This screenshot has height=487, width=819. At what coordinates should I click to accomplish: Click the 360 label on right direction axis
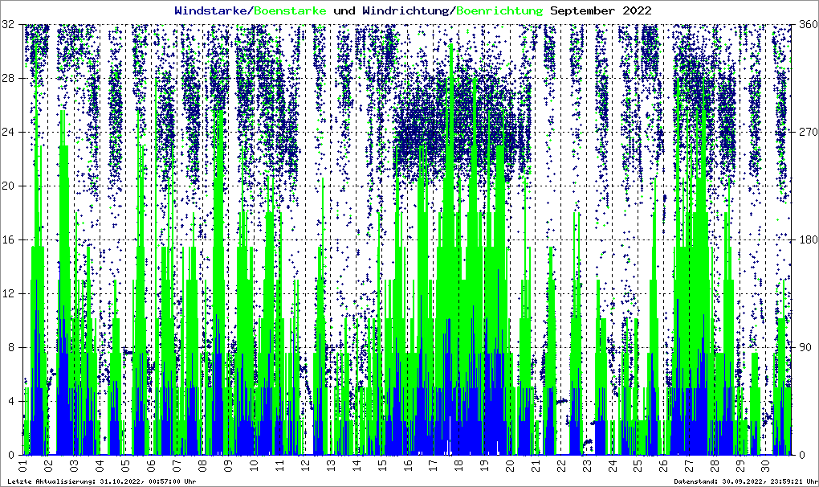[x=805, y=25]
